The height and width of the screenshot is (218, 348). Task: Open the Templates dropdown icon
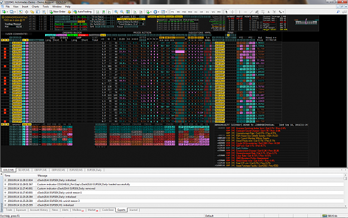[x=164, y=12]
